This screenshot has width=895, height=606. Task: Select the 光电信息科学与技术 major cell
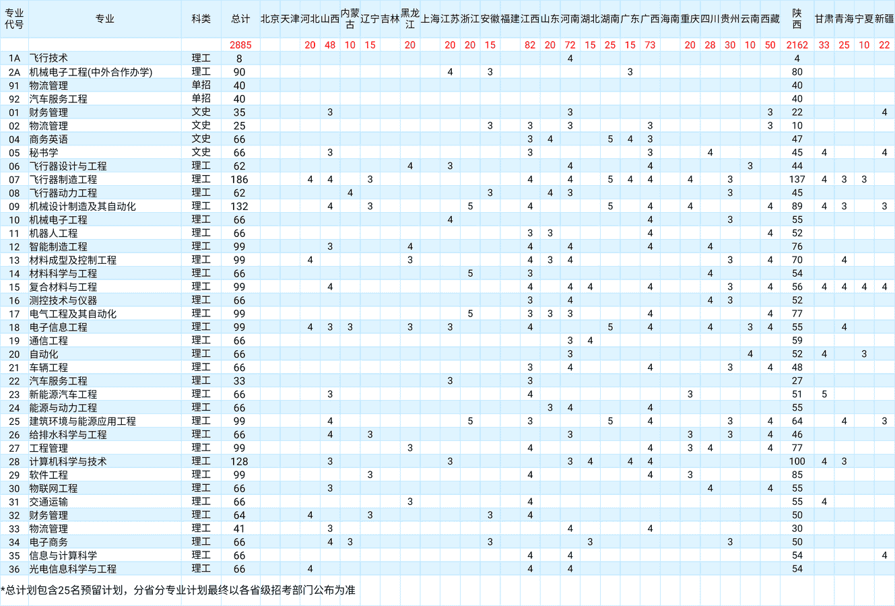point(73,569)
